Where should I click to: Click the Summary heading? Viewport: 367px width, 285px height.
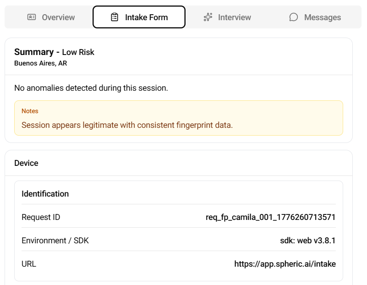pyautogui.click(x=34, y=52)
